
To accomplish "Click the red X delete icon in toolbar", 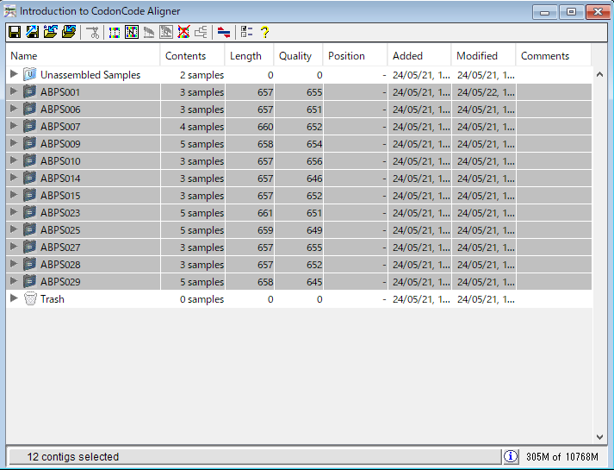I will pyautogui.click(x=183, y=32).
